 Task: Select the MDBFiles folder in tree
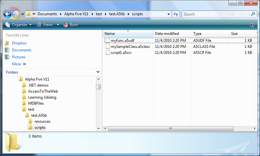tap(36, 103)
